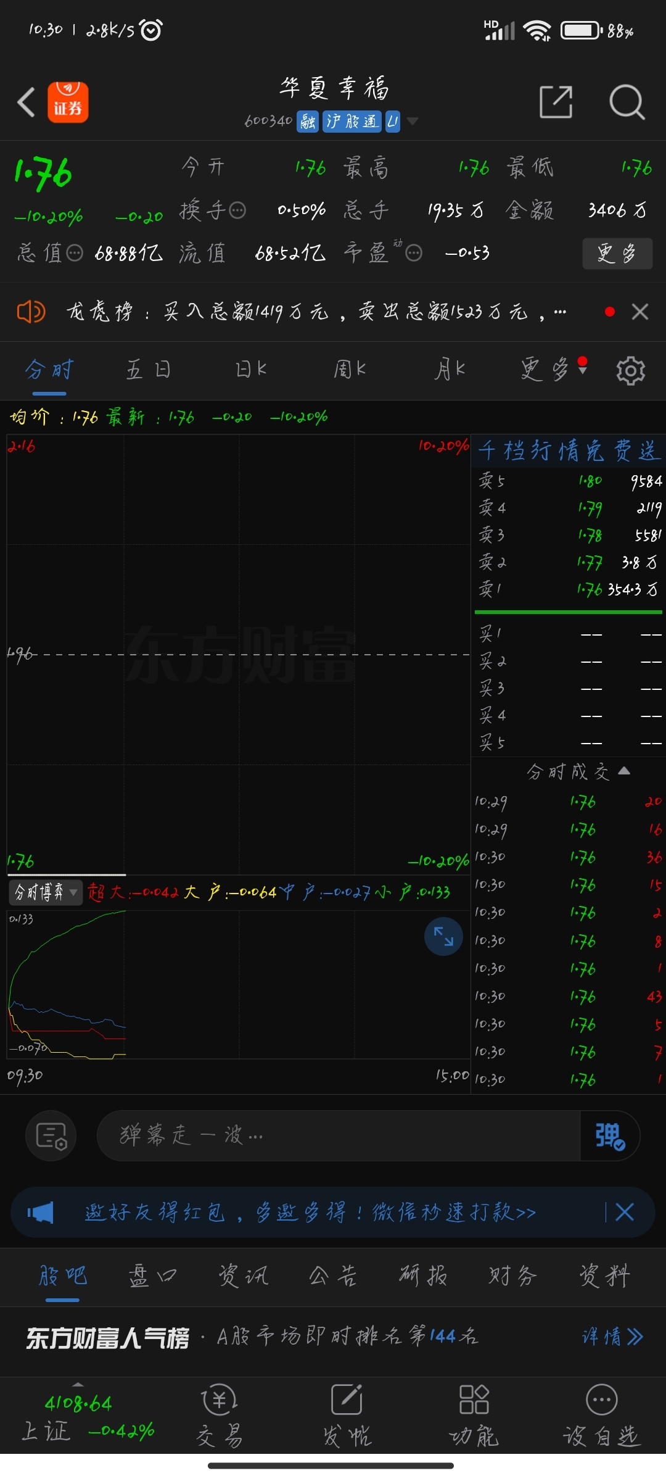Image resolution: width=666 pixels, height=1481 pixels.
Task: Select the 买1 order row
Action: (569, 634)
